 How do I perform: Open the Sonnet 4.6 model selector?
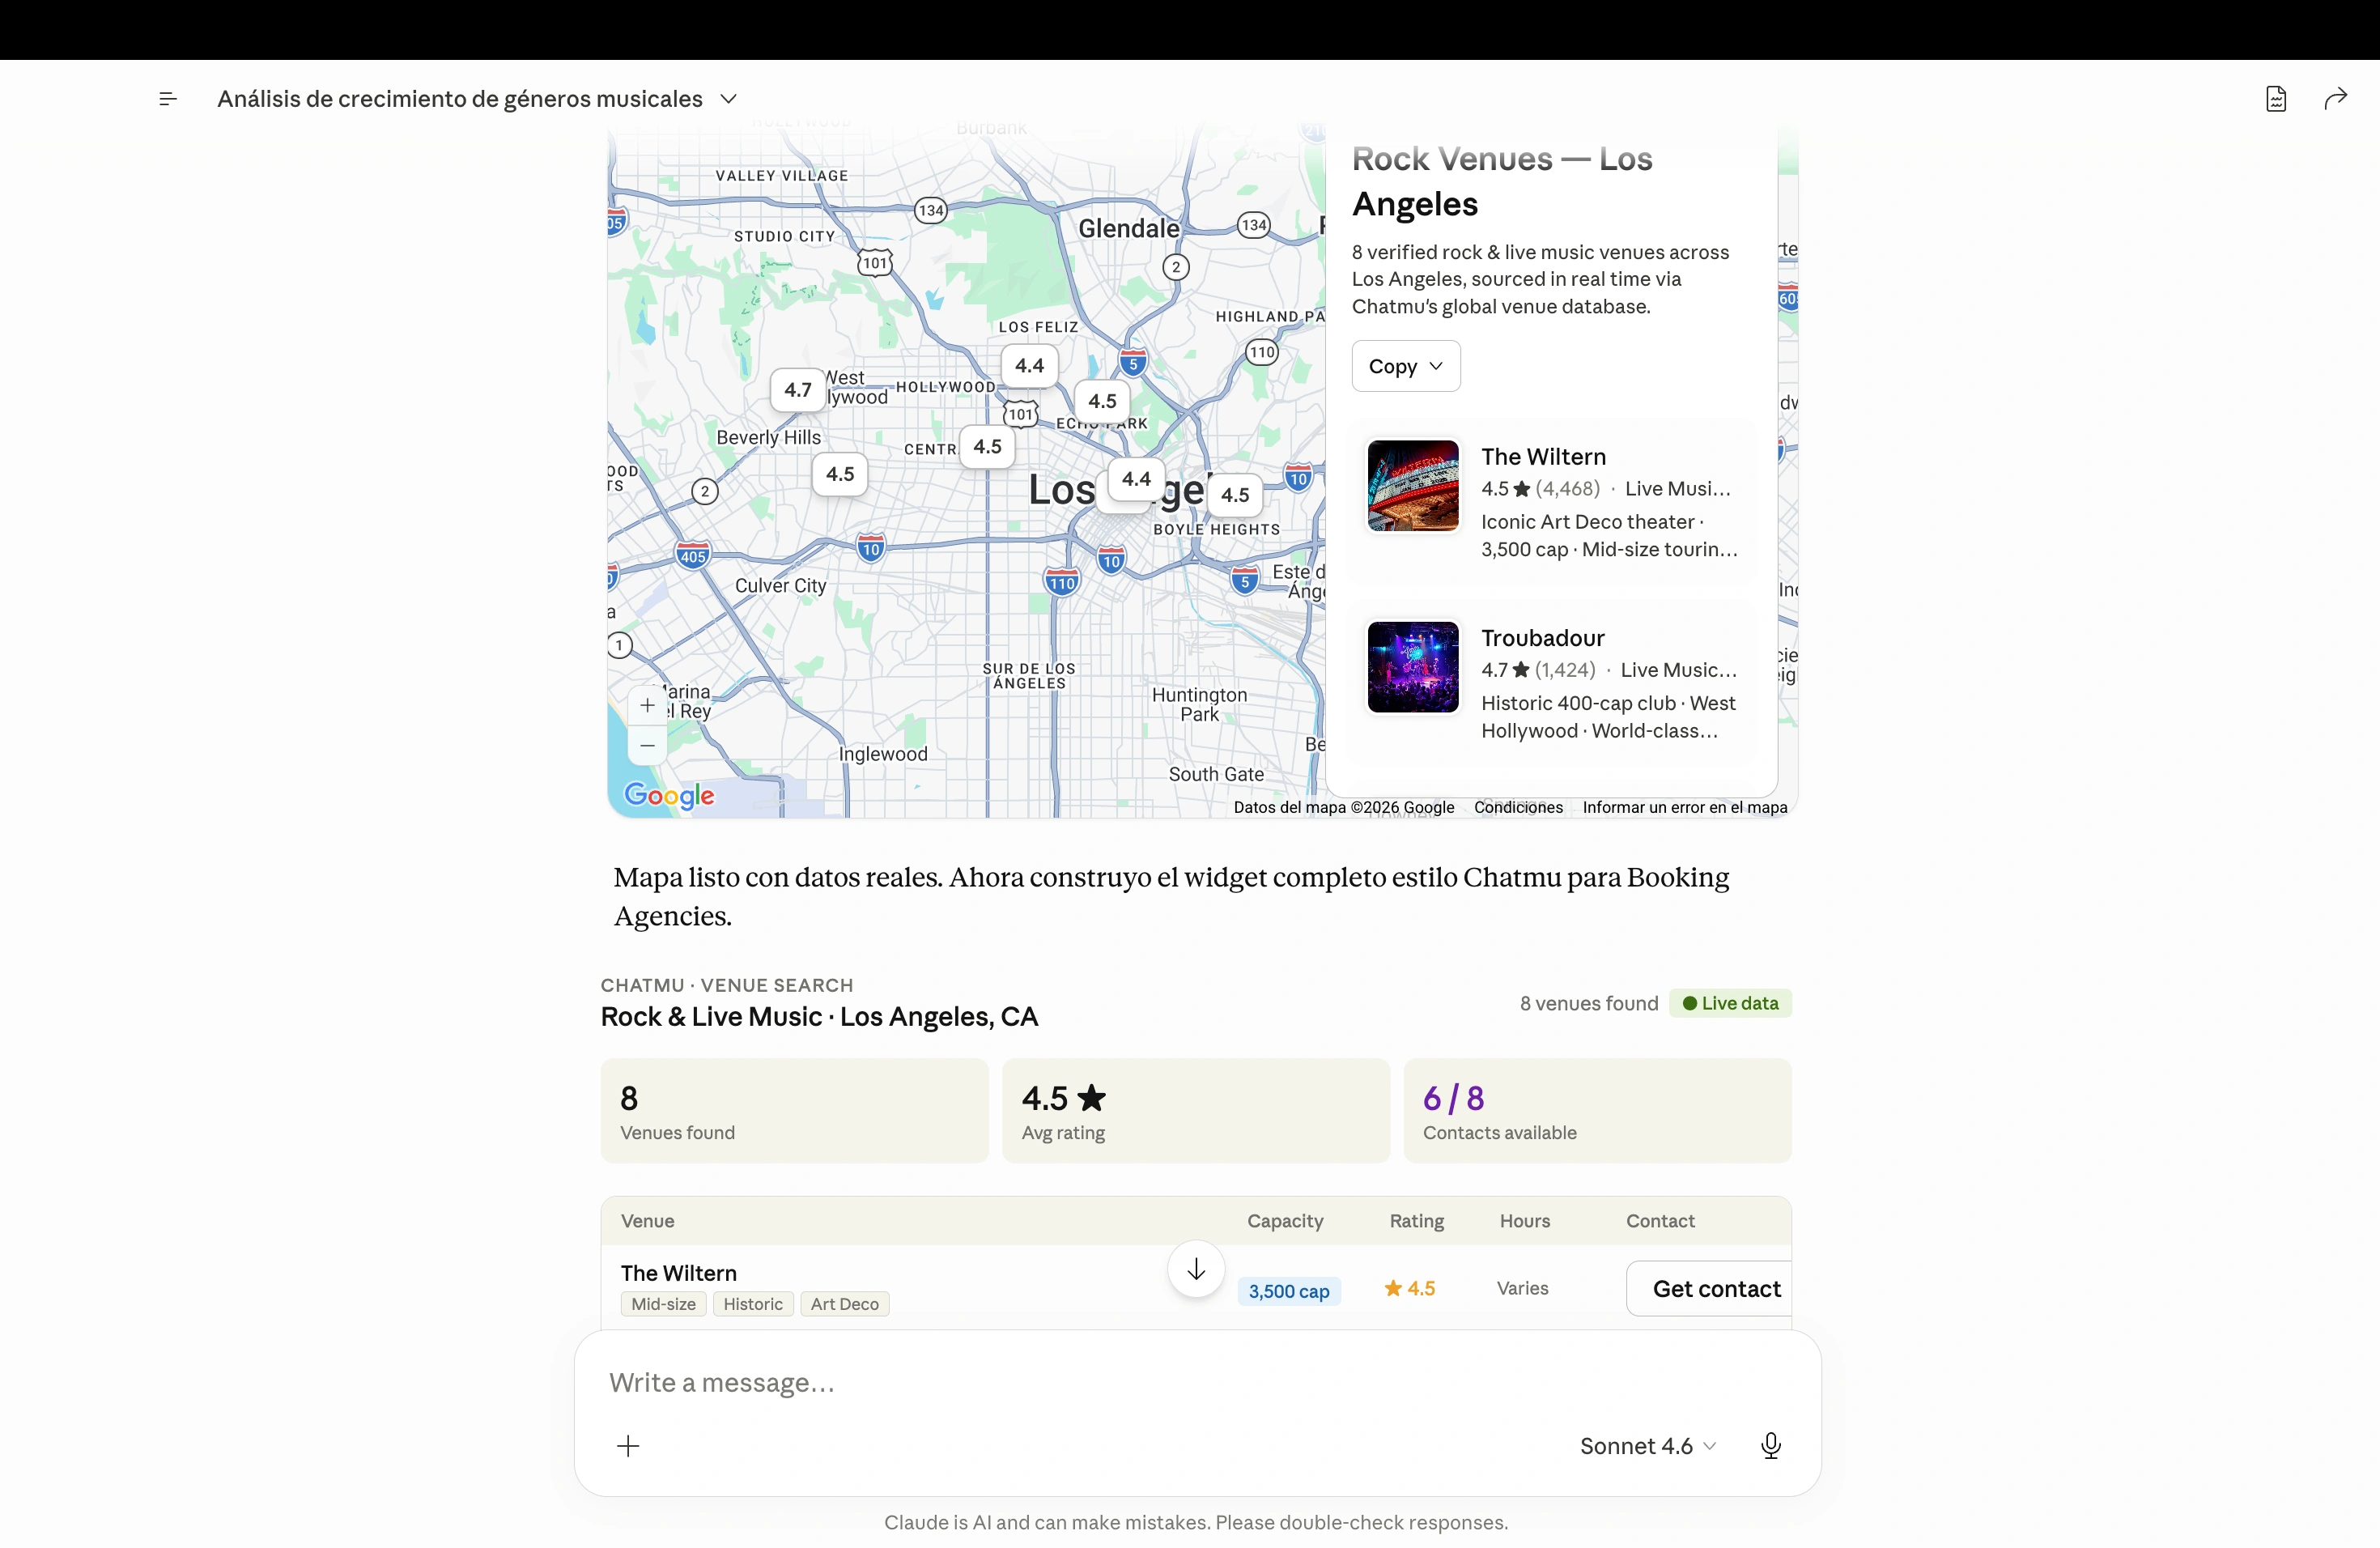pyautogui.click(x=1648, y=1446)
